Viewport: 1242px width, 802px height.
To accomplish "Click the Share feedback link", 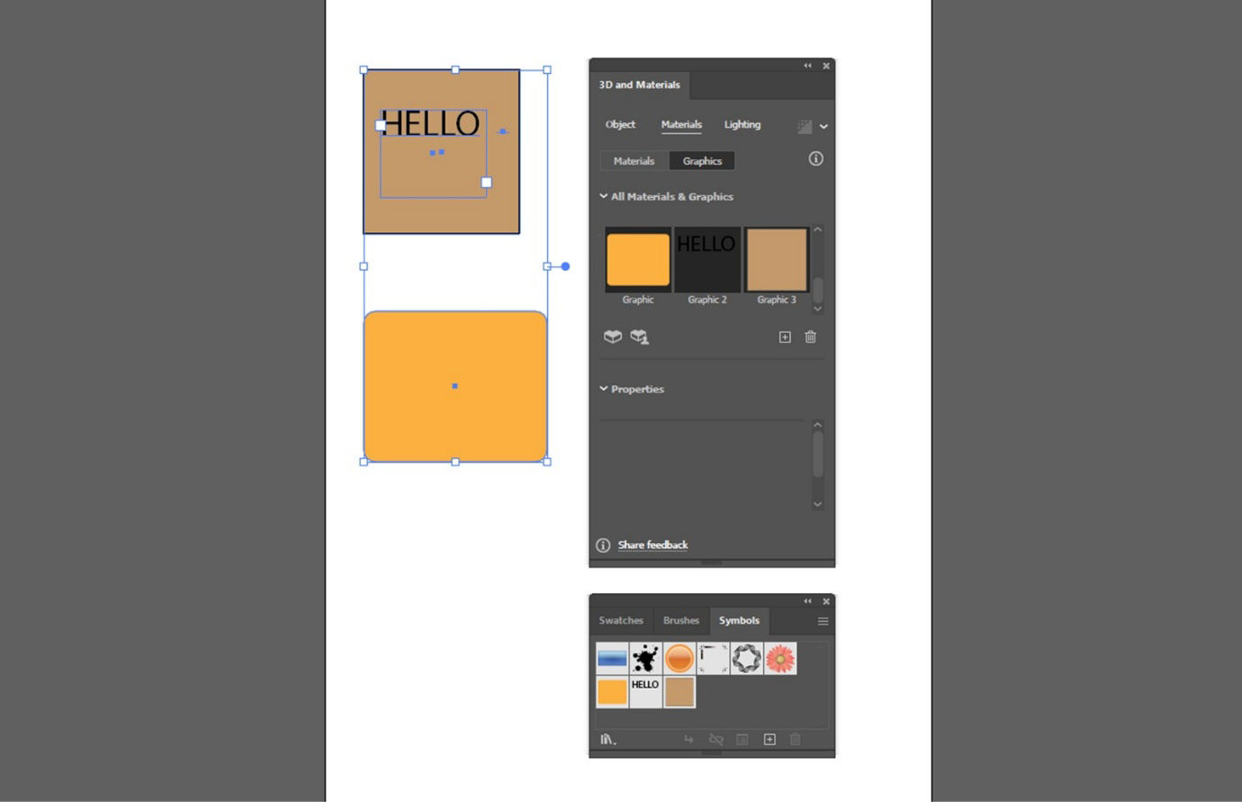I will tap(652, 545).
